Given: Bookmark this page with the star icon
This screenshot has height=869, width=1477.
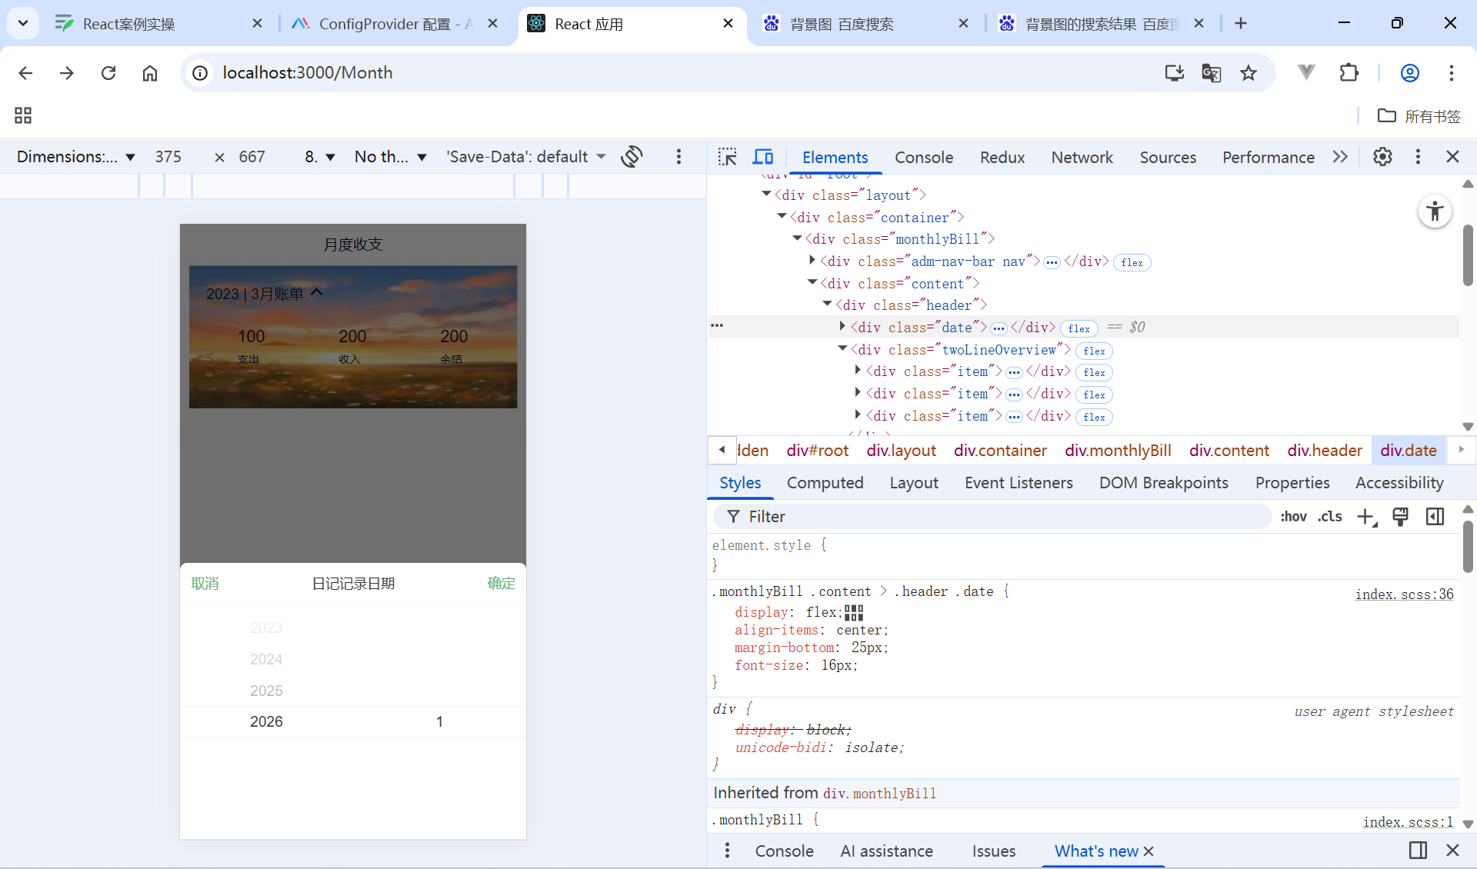Looking at the screenshot, I should [1249, 73].
